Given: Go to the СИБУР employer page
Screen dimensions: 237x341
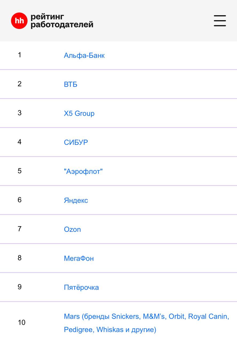Looking at the screenshot, I should tap(76, 142).
